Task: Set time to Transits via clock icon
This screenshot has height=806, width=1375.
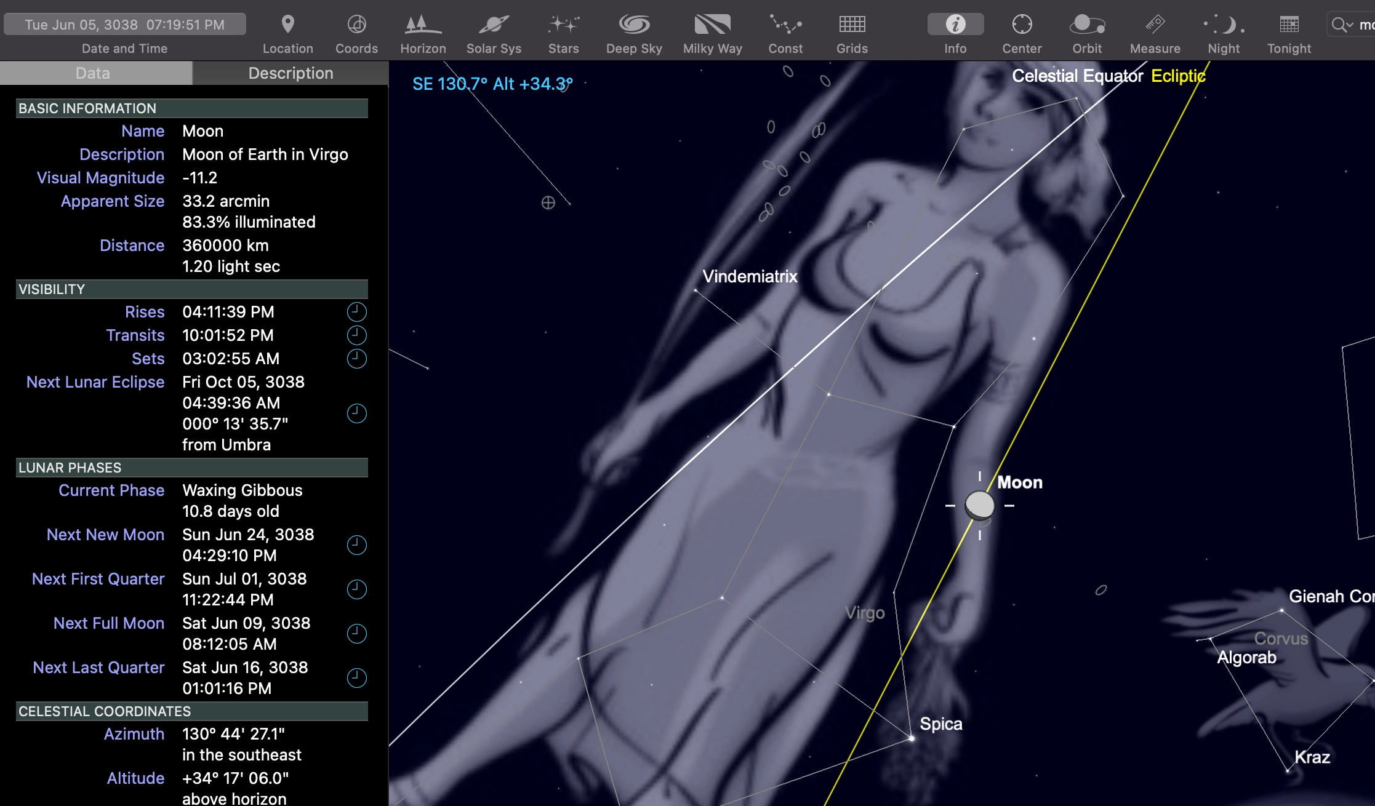Action: click(x=356, y=335)
